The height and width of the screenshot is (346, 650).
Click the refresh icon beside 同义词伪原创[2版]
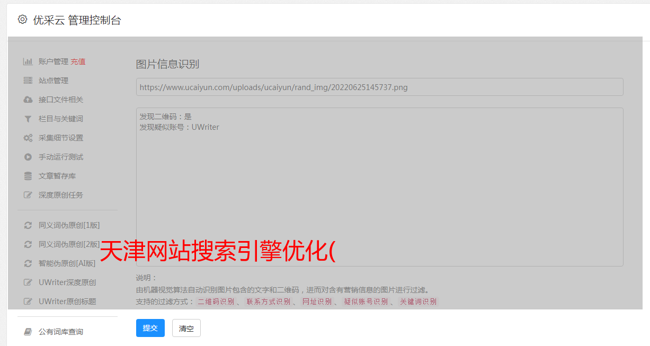28,244
